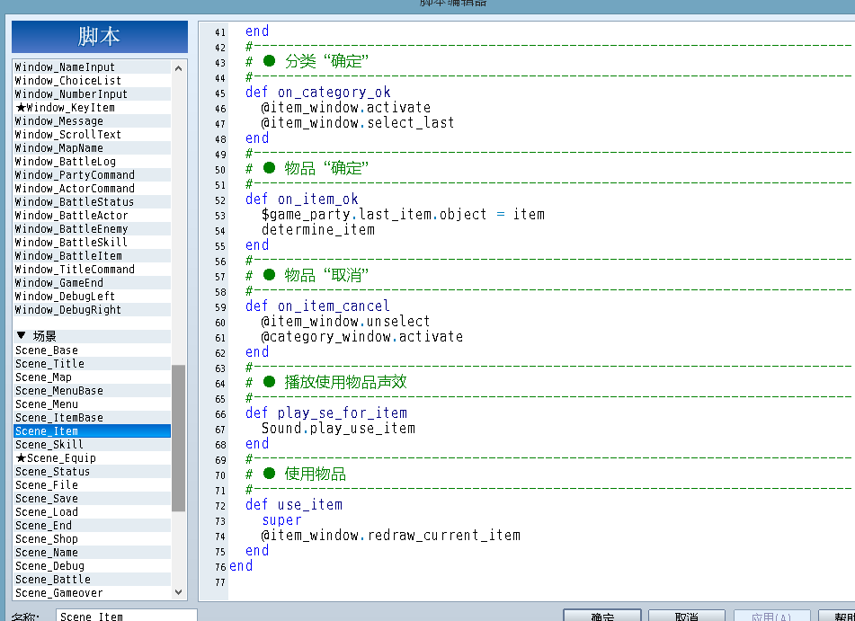The width and height of the screenshot is (855, 621).
Task: Click the 取消 button
Action: pyautogui.click(x=687, y=617)
